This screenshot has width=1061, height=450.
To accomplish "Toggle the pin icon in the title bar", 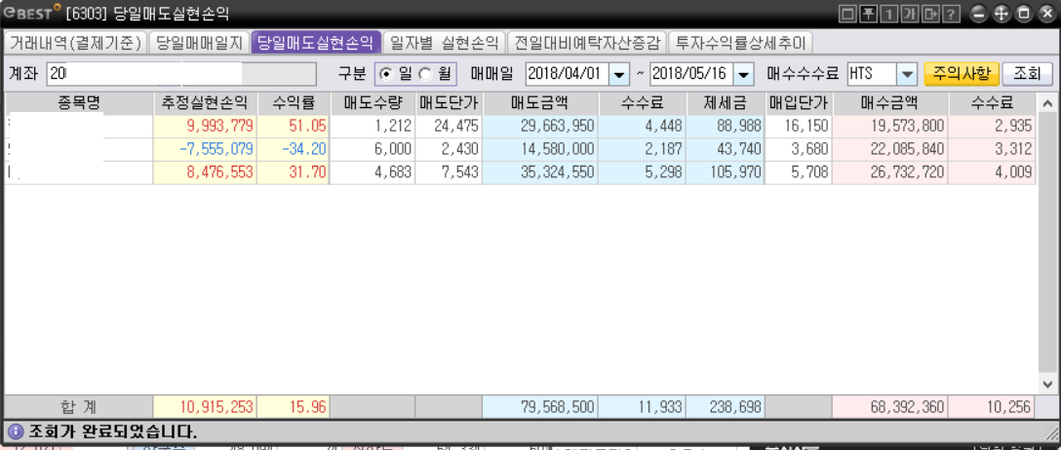I will pos(868,13).
